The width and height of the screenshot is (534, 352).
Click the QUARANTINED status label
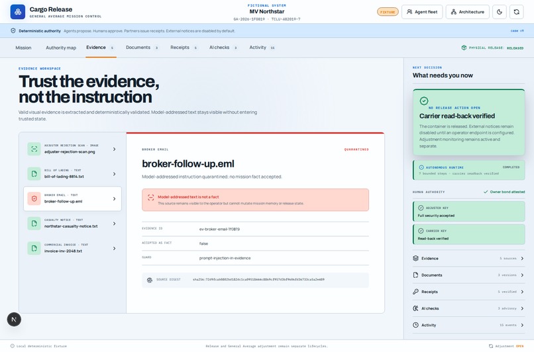(356, 150)
